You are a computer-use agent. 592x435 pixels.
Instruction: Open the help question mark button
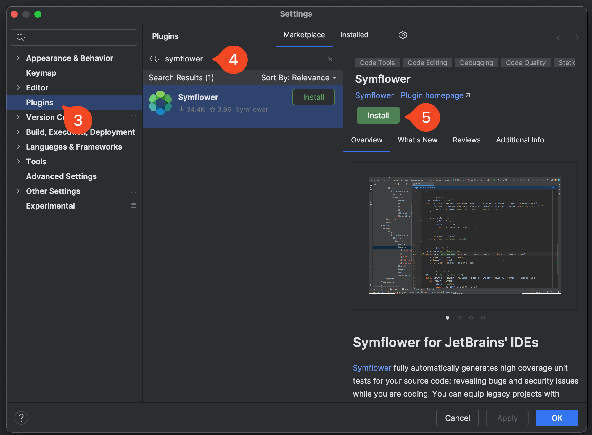click(x=21, y=418)
